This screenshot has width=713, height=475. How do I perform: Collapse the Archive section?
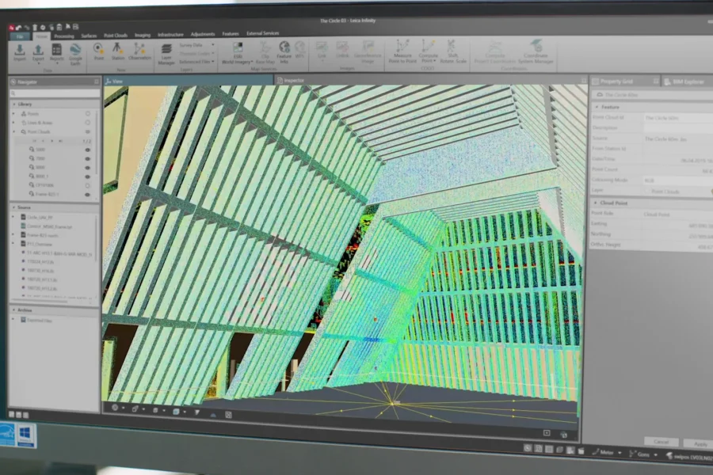[13, 310]
